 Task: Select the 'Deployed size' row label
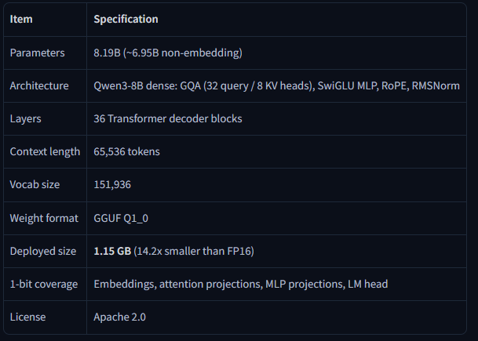[x=43, y=251]
